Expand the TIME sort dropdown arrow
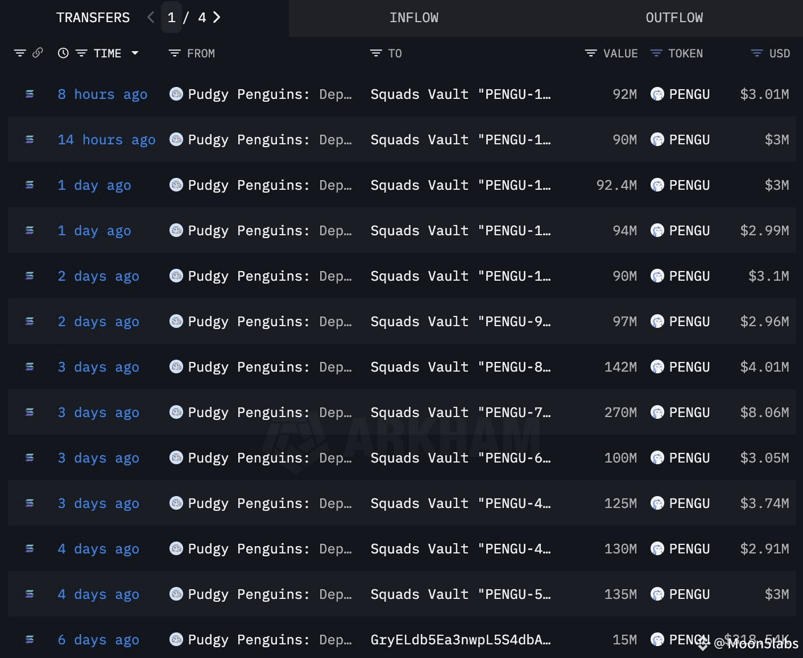The image size is (803, 658). click(x=135, y=53)
